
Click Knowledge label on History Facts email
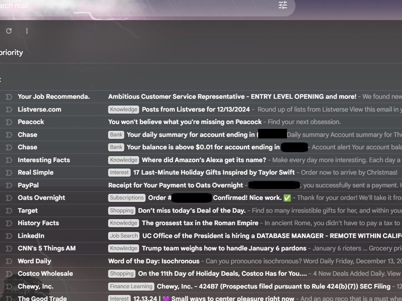(x=123, y=223)
